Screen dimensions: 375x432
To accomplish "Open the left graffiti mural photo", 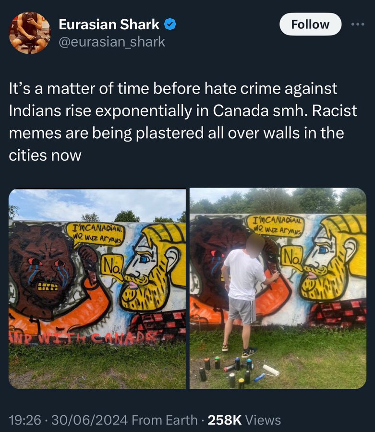I will (97, 288).
